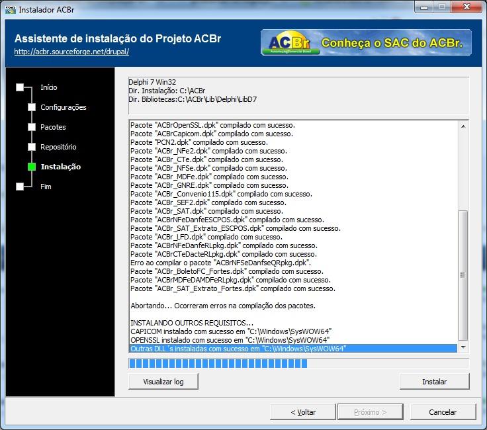Select the Pacotes step marker

tap(32, 127)
